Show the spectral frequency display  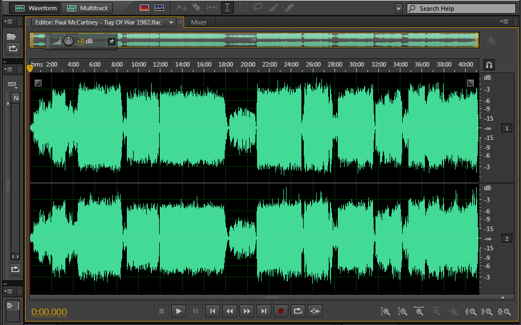[144, 7]
